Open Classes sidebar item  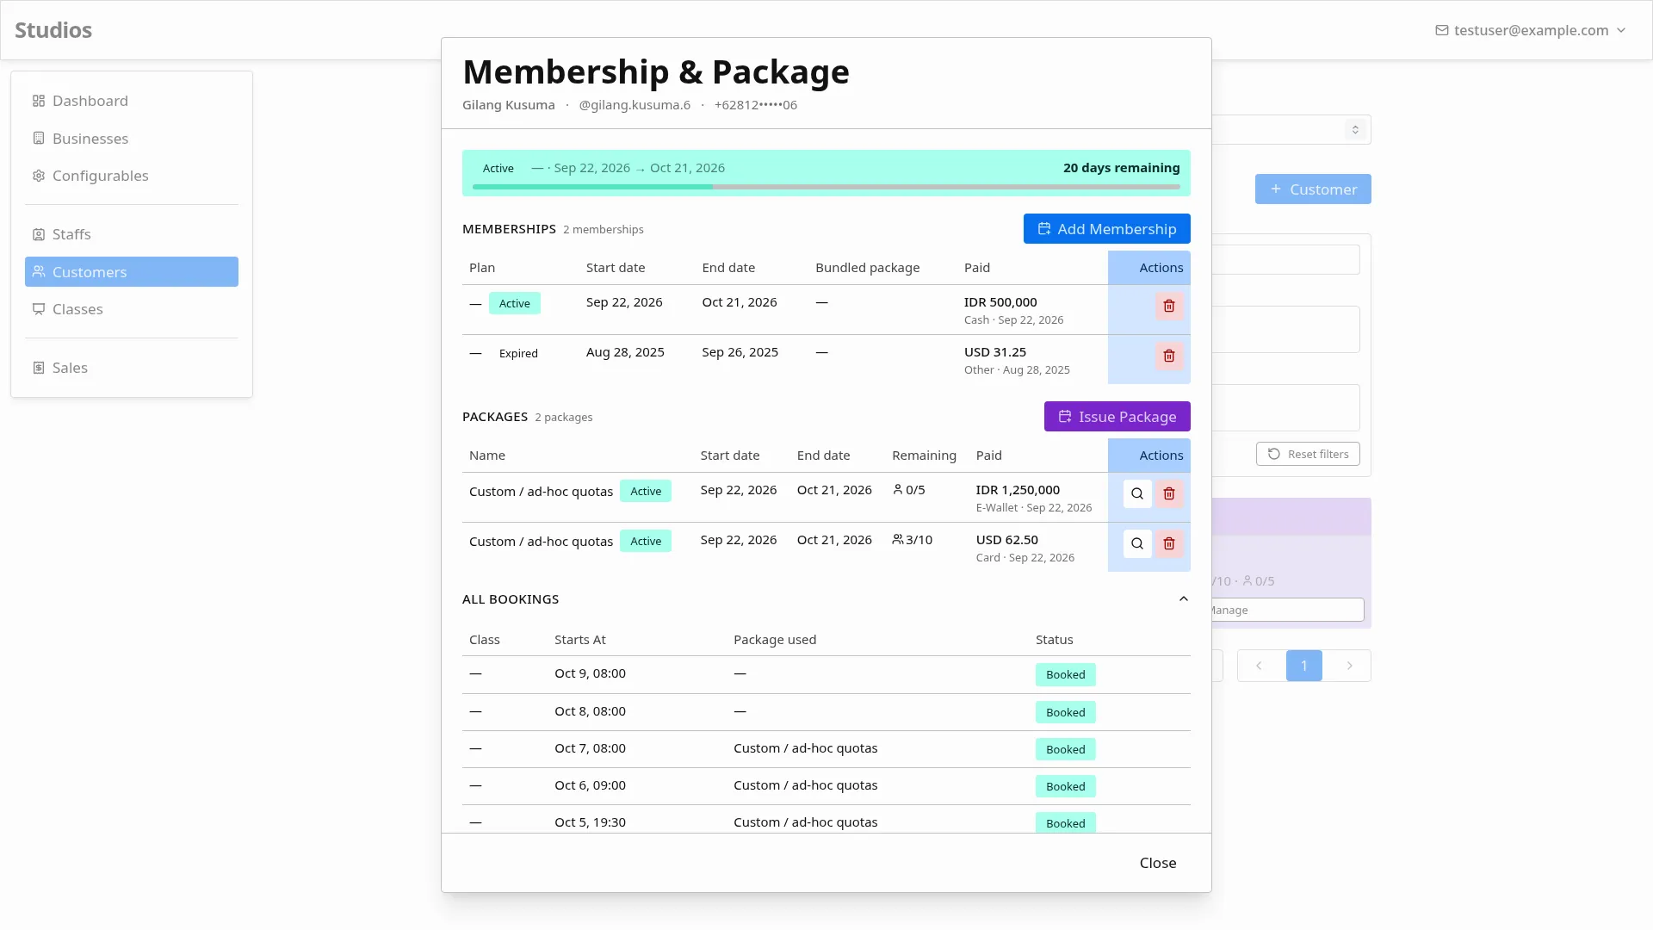point(132,309)
